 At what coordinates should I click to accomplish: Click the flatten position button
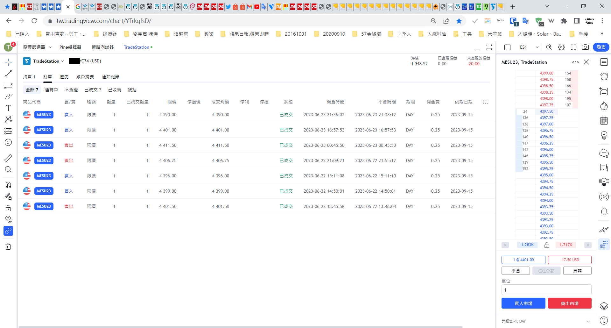click(x=516, y=271)
